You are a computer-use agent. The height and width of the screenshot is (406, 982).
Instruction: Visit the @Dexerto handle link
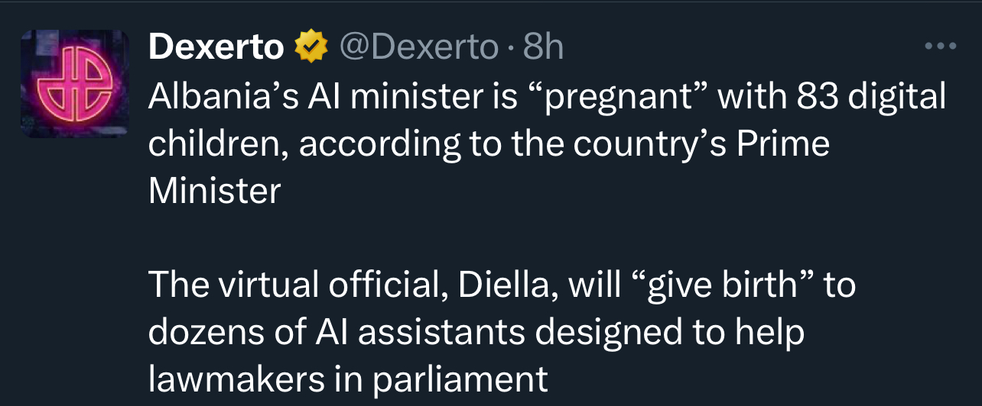(x=417, y=48)
